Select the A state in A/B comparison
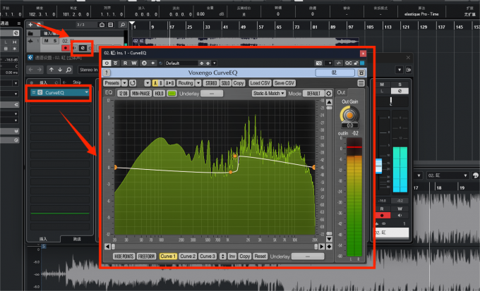 pyautogui.click(x=155, y=83)
